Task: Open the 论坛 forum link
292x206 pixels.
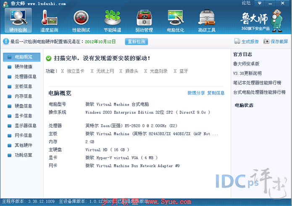Action: click(x=246, y=3)
